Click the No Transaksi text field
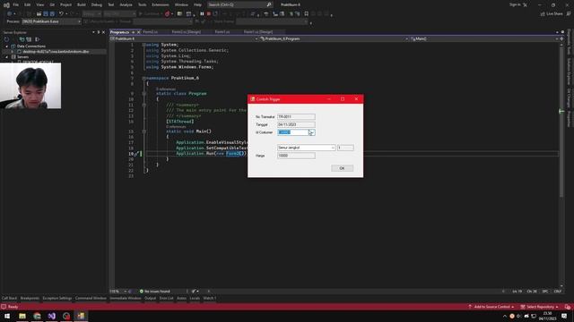 click(x=296, y=117)
